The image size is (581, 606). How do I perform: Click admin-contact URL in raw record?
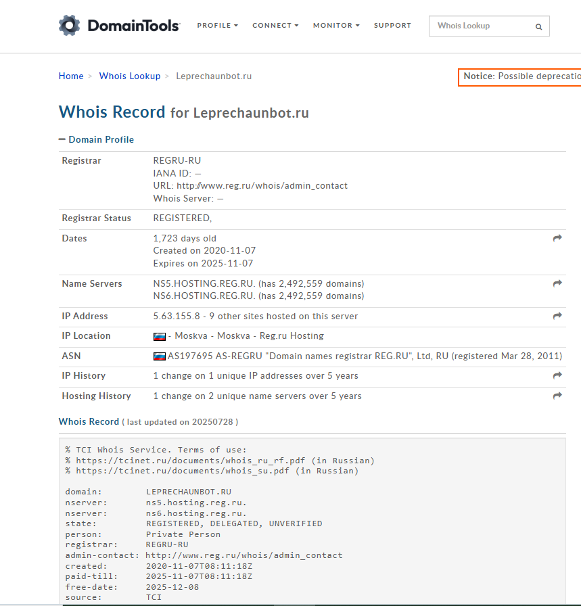244,555
